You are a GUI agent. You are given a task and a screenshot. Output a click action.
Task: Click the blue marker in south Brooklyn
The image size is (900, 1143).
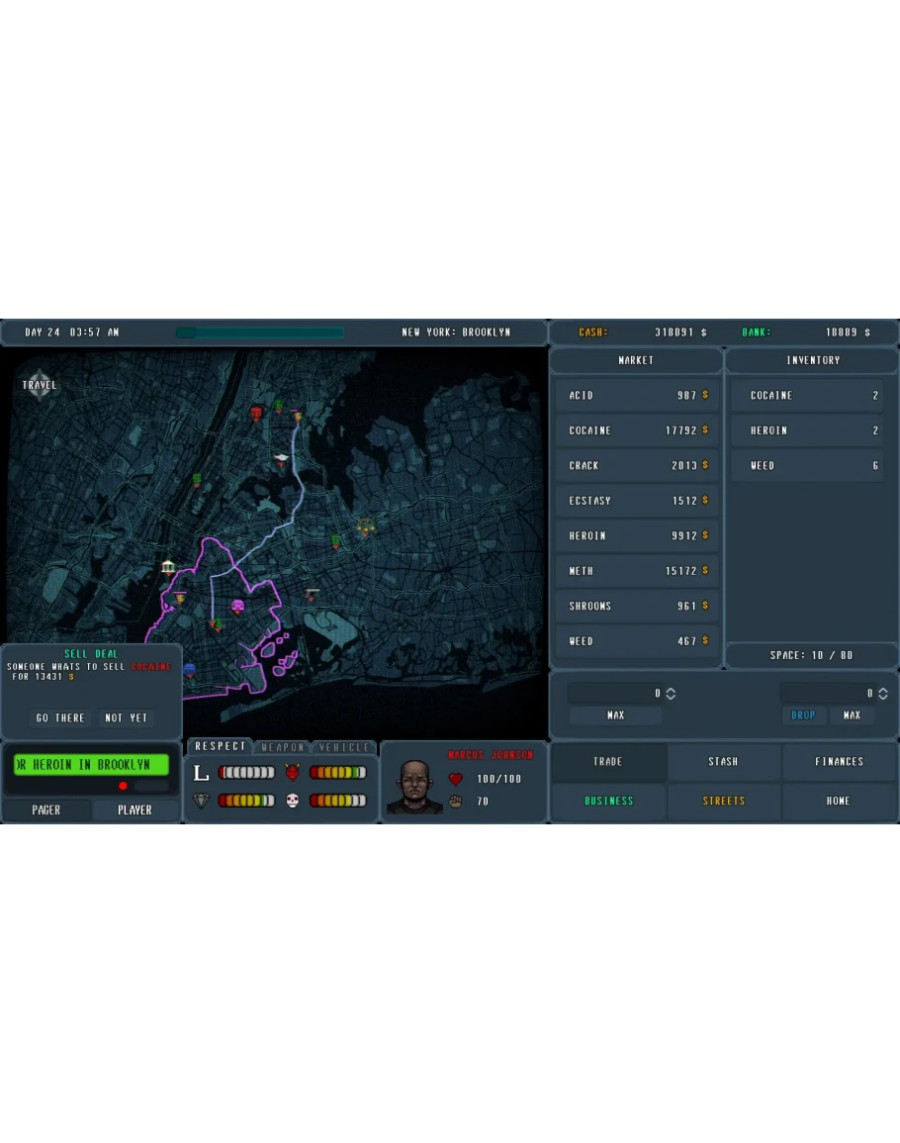[190, 669]
